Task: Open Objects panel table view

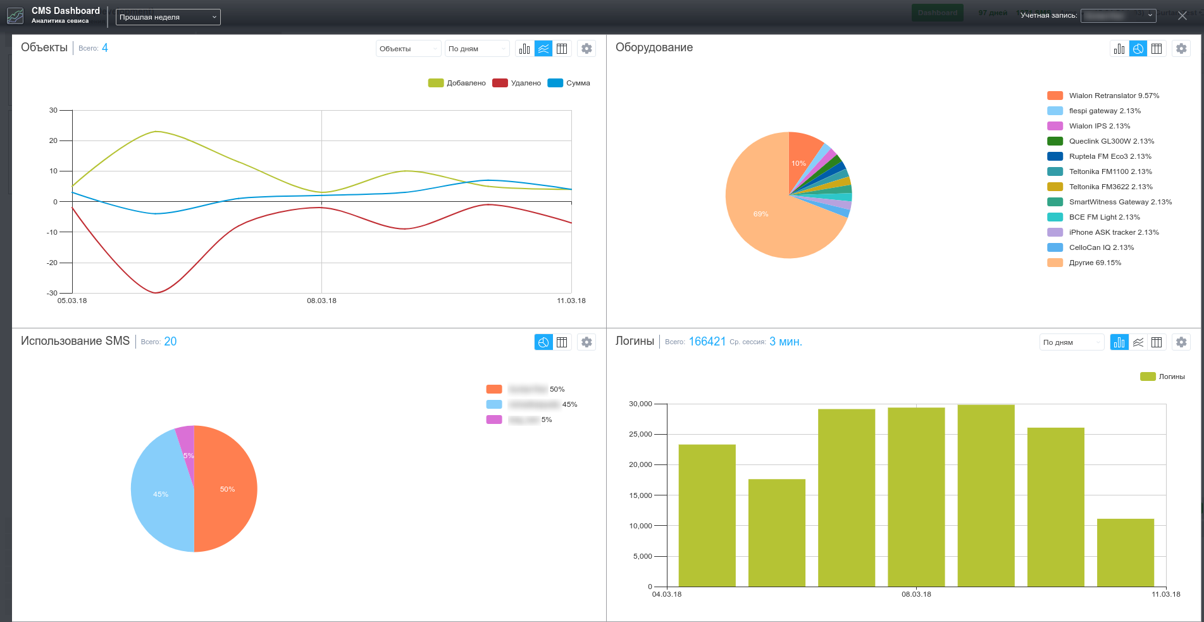Action: pos(562,49)
